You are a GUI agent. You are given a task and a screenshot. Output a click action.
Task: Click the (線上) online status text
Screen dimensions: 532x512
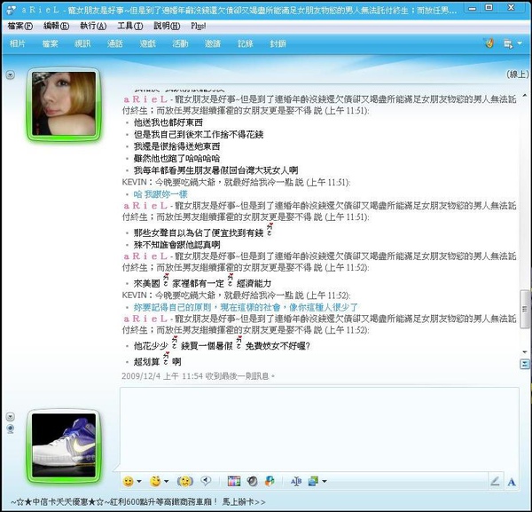[x=517, y=75]
